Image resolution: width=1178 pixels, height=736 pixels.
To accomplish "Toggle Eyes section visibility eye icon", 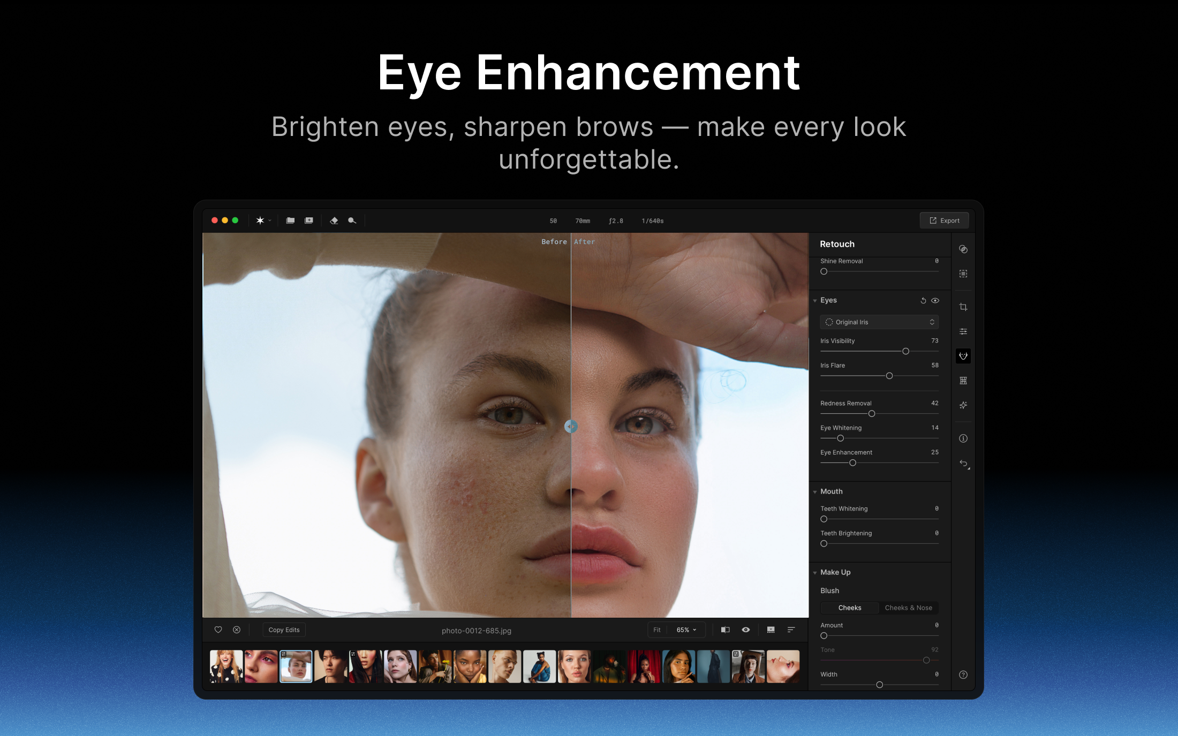I will click(x=935, y=301).
